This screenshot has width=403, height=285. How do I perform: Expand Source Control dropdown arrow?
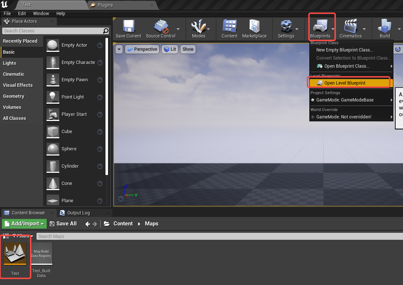click(x=178, y=29)
